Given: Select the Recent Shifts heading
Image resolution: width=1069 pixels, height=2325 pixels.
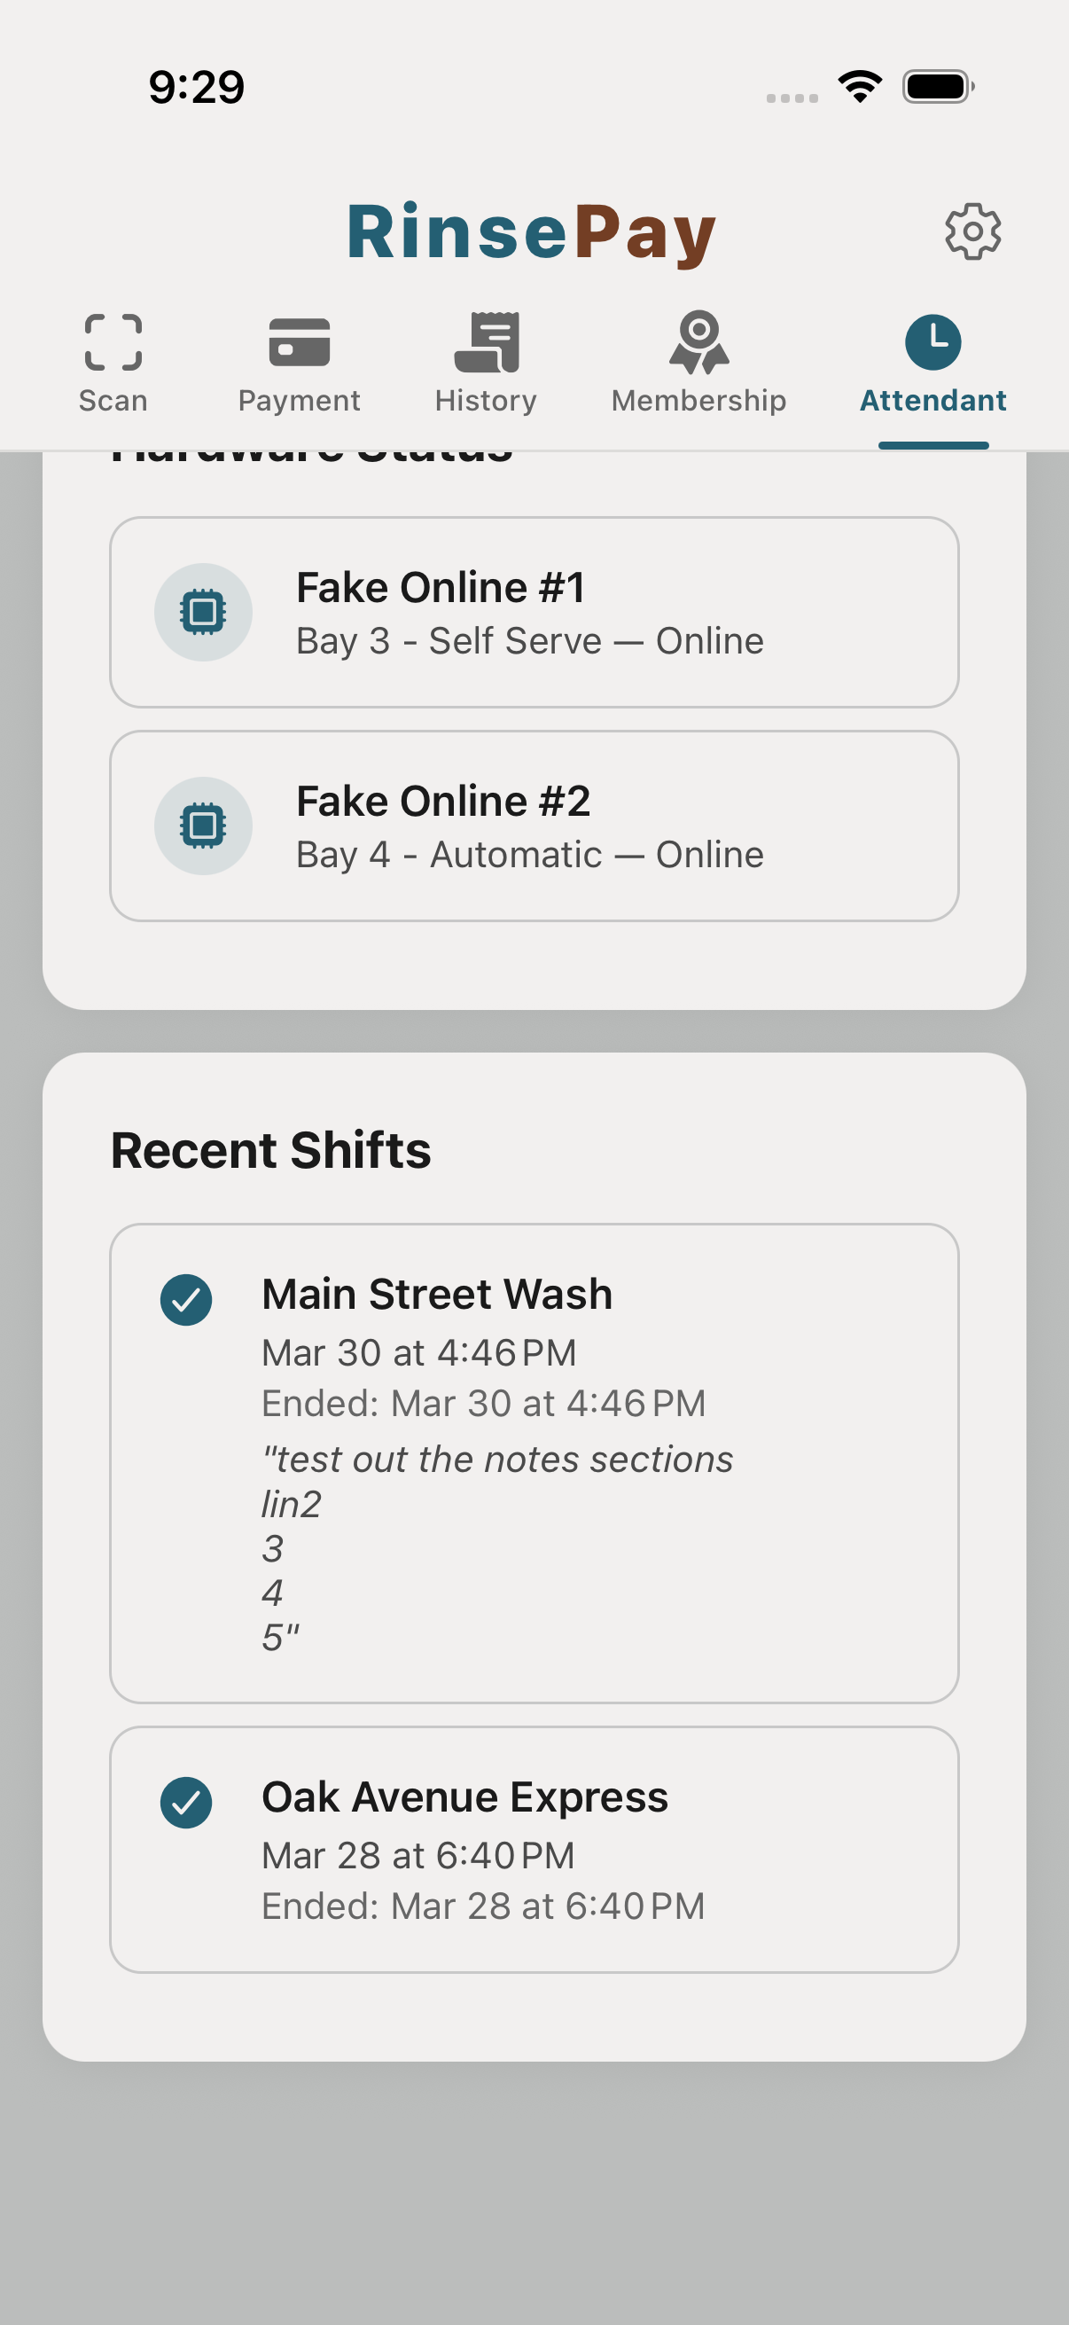Looking at the screenshot, I should tap(270, 1148).
